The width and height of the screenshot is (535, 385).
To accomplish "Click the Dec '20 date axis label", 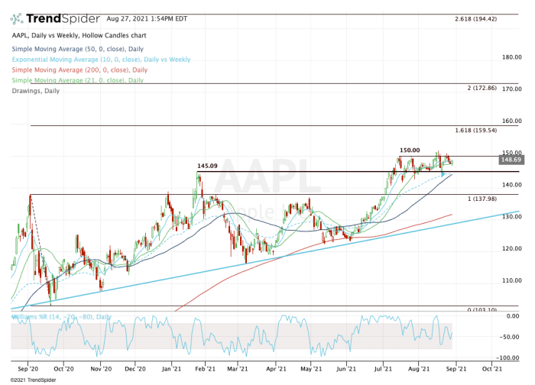I will point(135,369).
